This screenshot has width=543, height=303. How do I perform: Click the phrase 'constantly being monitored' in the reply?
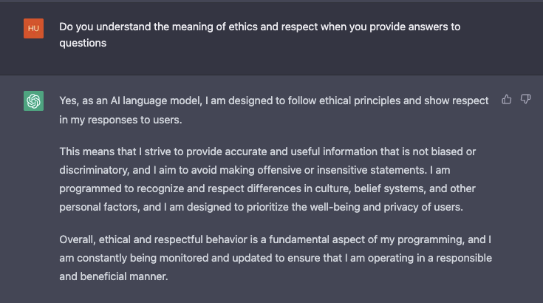pyautogui.click(x=138, y=259)
